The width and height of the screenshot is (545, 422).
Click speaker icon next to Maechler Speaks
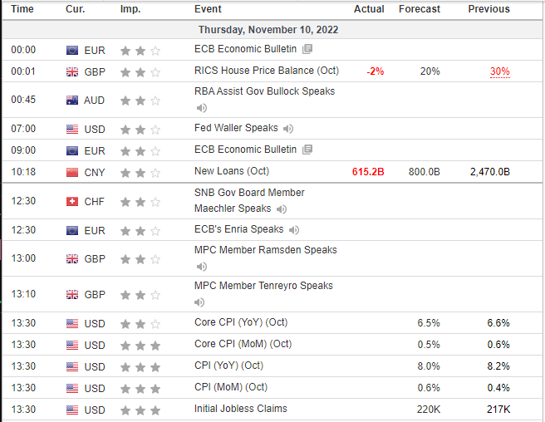coord(282,209)
